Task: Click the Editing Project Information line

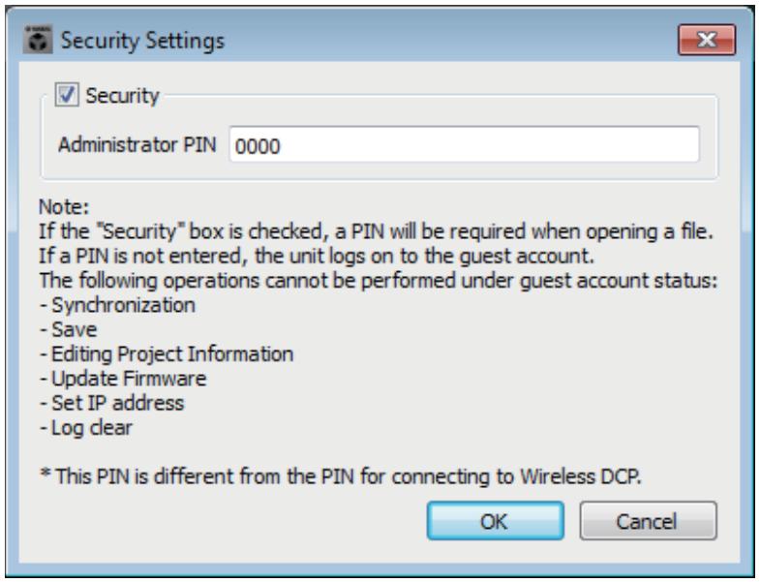Action: tap(167, 354)
